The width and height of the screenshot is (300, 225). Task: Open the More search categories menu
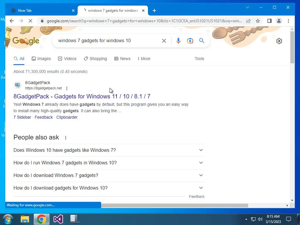(x=144, y=59)
